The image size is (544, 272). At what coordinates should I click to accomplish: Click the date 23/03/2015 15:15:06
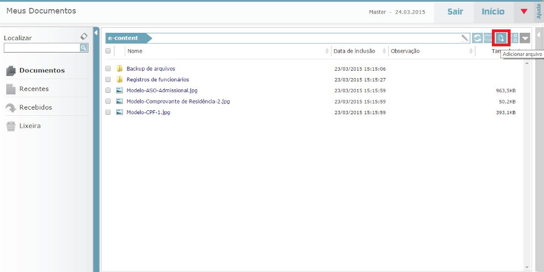tap(360, 69)
